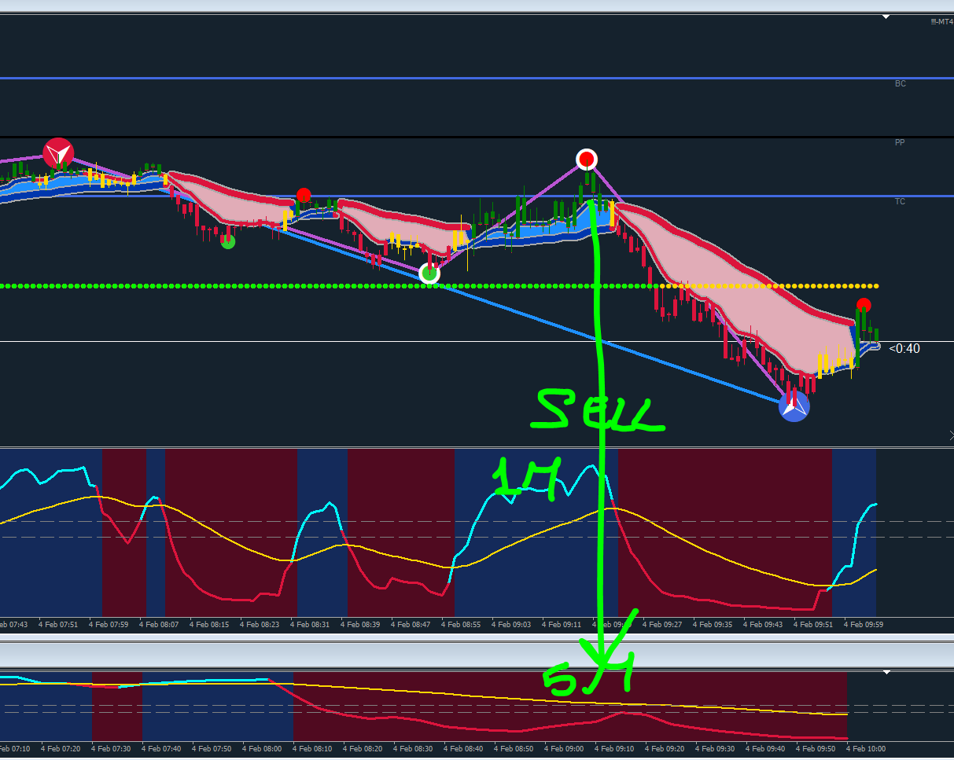This screenshot has height=760, width=954.
Task: Click the MT4 label in the chart corner
Action: point(941,22)
